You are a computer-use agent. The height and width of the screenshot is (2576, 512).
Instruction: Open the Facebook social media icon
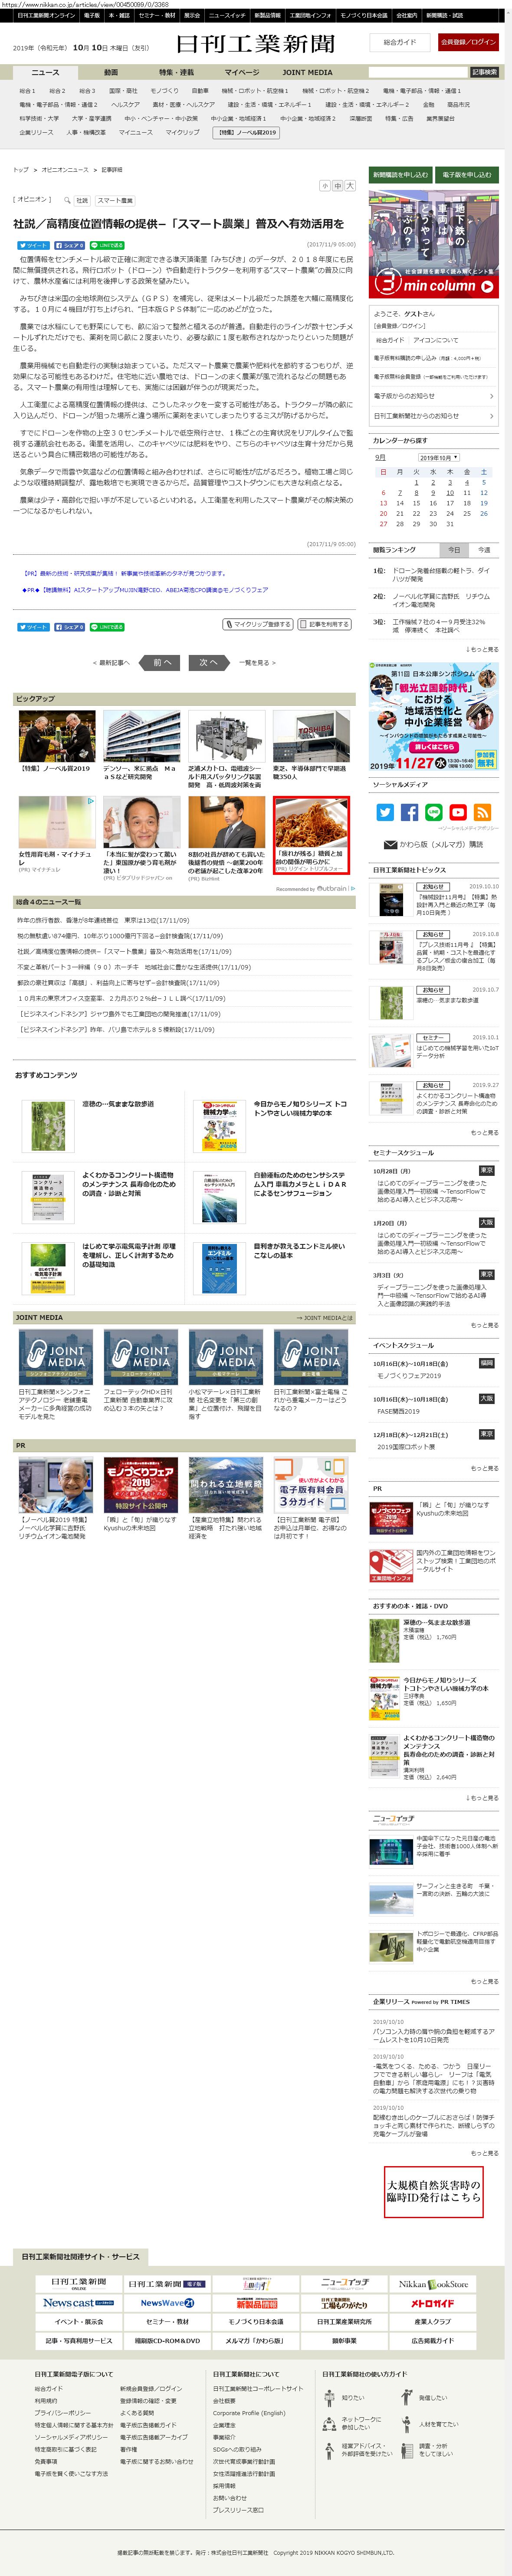click(409, 812)
